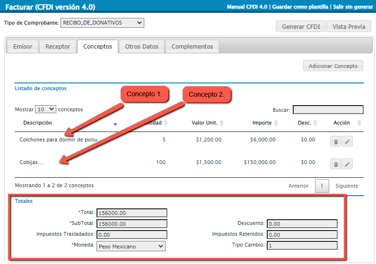
Task: Open Tipo de Comprobante dropdown
Action: (x=102, y=23)
